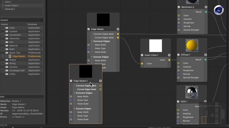Click the Beckmann.2 solo S icon
The height and width of the screenshot is (128, 229).
[x=206, y=7]
